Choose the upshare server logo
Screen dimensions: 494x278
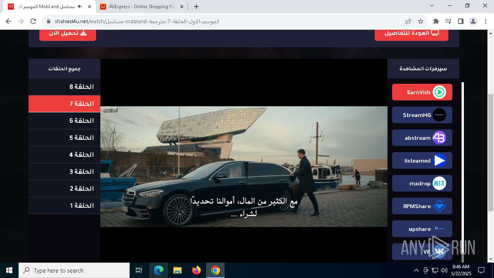tap(439, 229)
